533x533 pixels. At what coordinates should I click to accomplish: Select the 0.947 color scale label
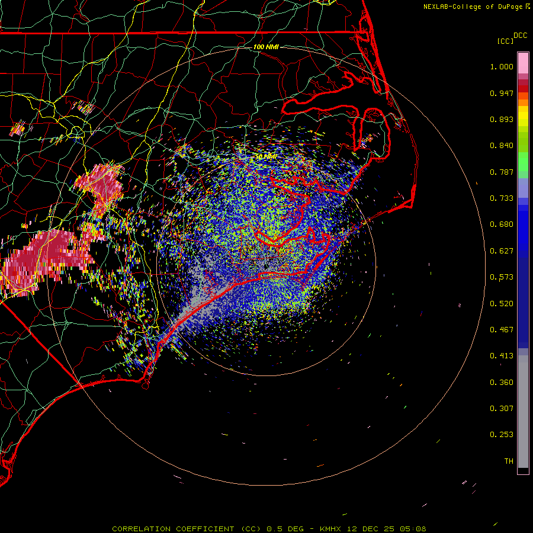[x=502, y=93]
